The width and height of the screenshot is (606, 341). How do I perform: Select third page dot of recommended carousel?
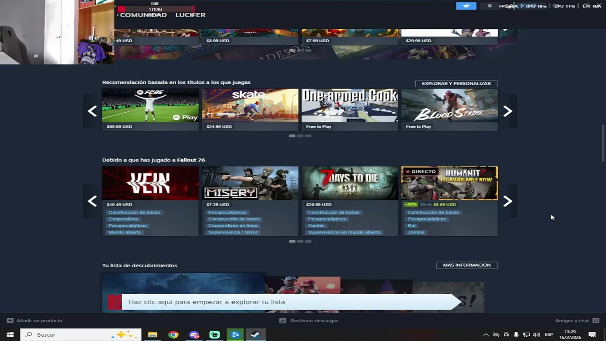coord(308,136)
